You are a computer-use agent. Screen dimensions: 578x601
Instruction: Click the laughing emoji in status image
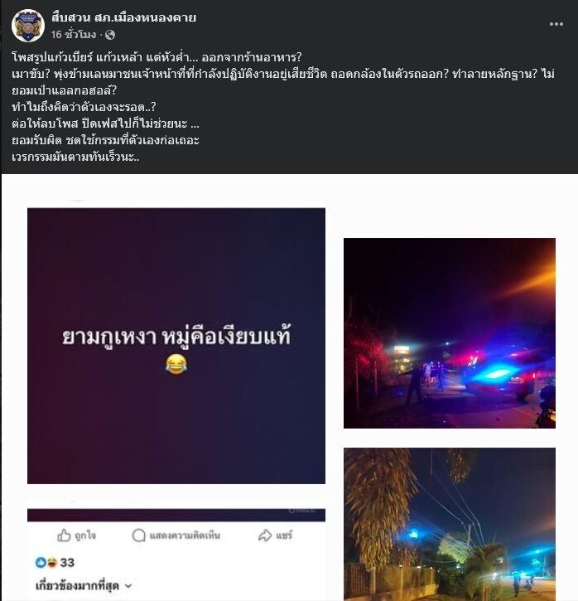click(176, 364)
